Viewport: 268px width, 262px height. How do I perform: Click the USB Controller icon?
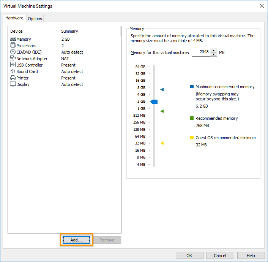[13, 65]
